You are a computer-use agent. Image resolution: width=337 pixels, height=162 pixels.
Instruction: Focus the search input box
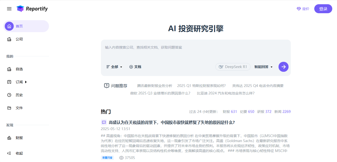tap(196, 47)
